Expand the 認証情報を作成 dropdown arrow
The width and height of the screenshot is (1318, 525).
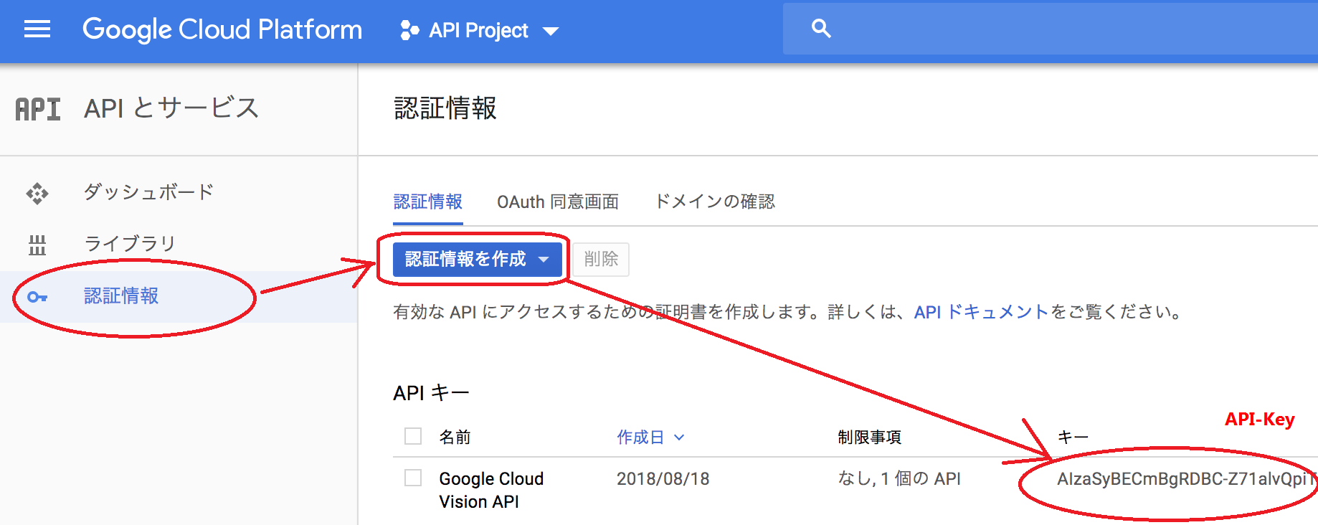point(544,259)
